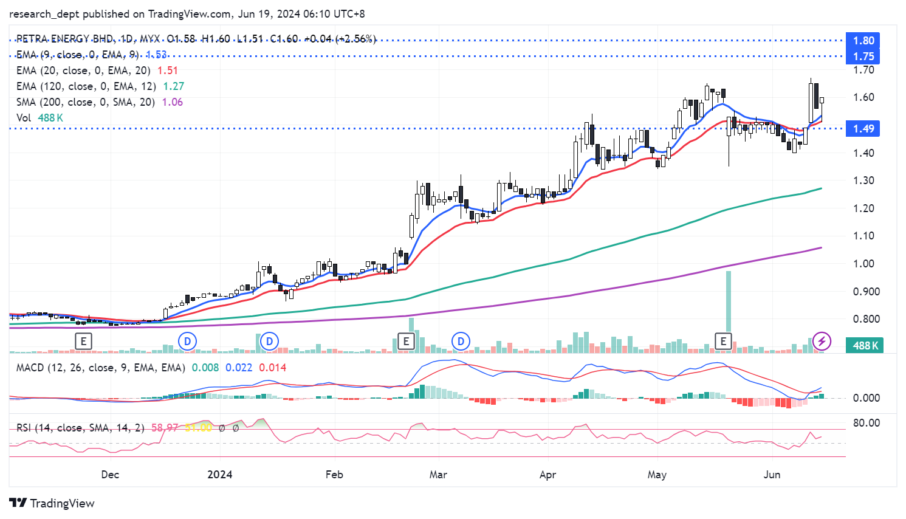The image size is (906, 519).
Task: Click the 1.80 price level label
Action: [863, 41]
